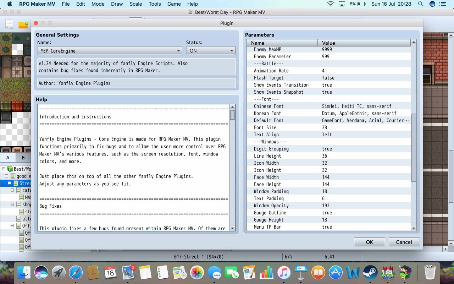Image resolution: width=454 pixels, height=284 pixels.
Task: Collapse the cafe map node
Action: [12, 190]
